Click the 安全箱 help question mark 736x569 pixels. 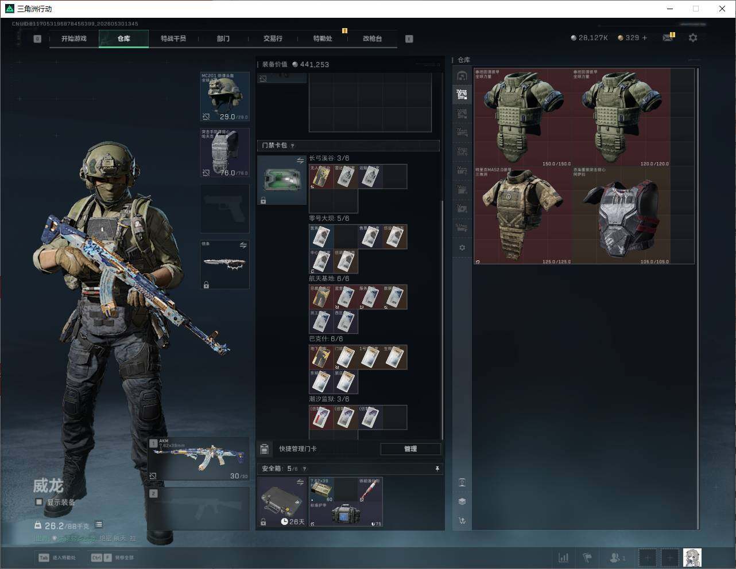coord(304,469)
